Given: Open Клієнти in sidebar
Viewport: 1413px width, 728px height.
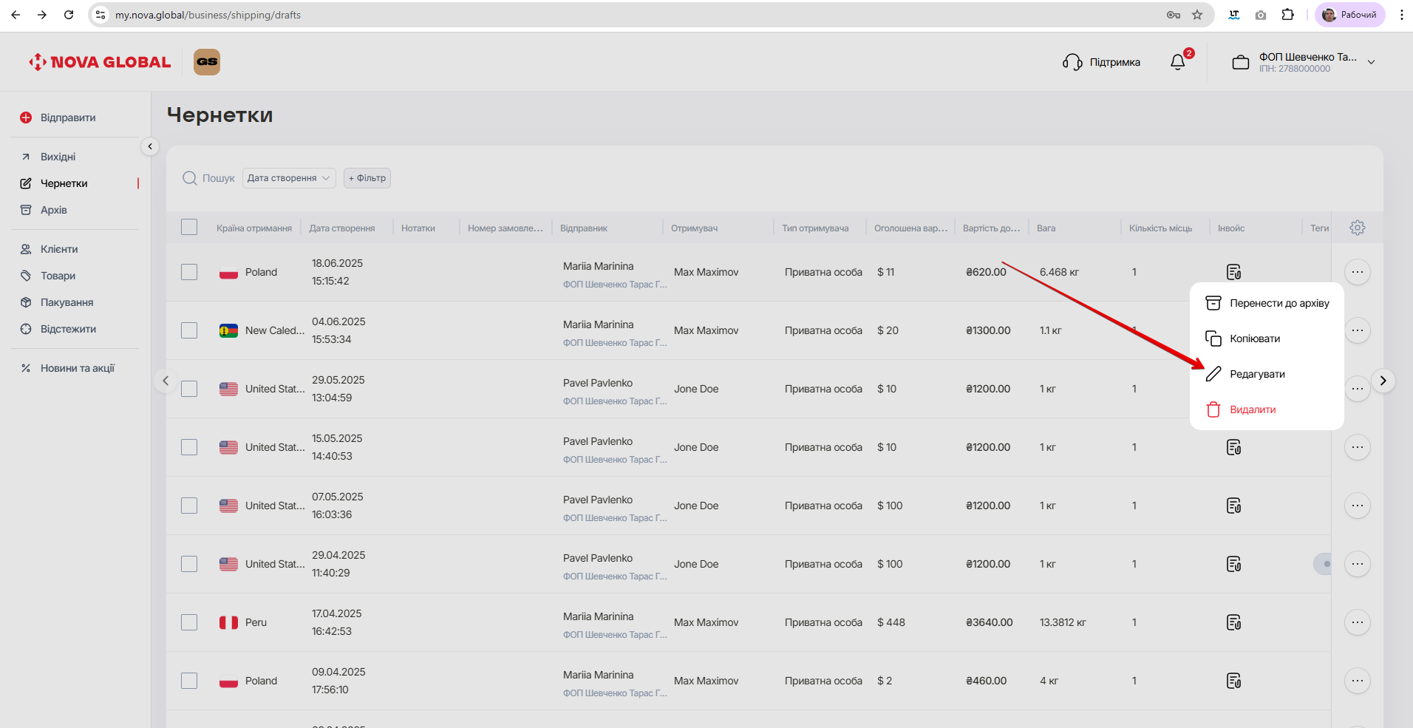Looking at the screenshot, I should click(x=59, y=249).
